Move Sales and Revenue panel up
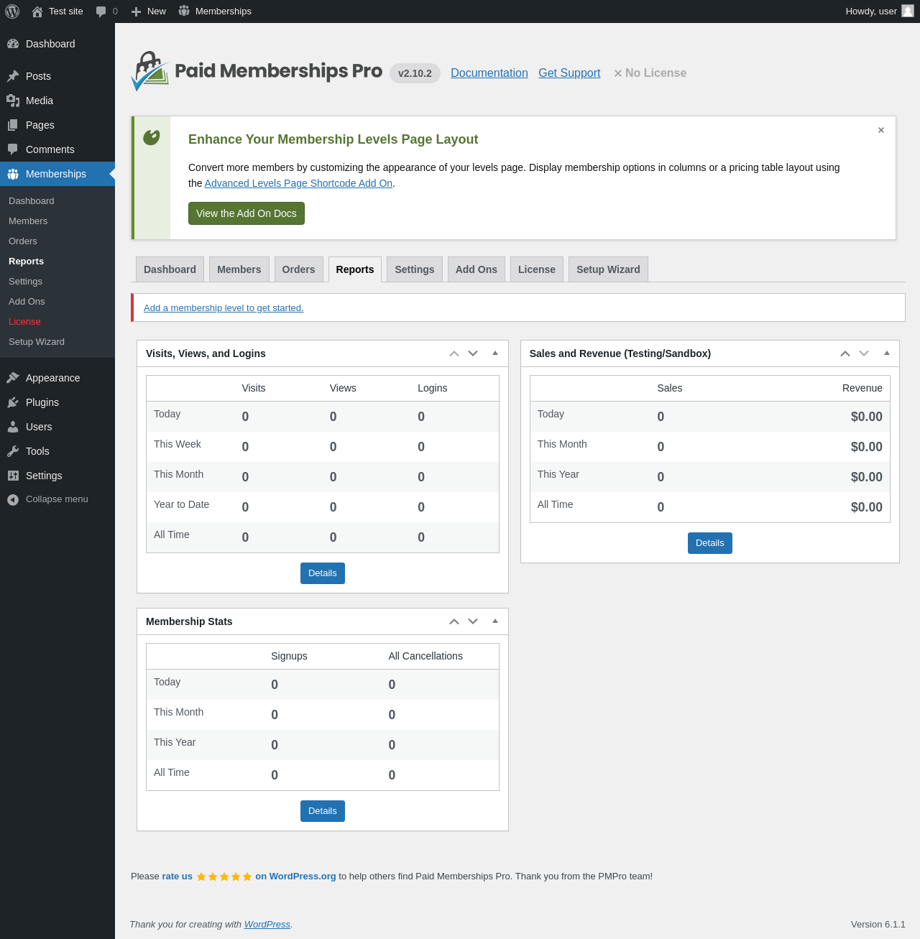 [x=845, y=353]
